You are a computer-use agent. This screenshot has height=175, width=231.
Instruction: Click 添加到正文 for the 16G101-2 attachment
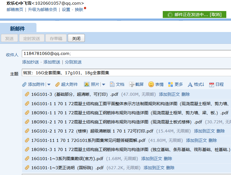(204, 131)
